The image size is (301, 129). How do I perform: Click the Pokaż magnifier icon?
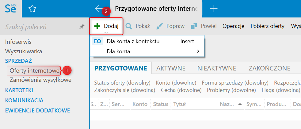click(129, 26)
